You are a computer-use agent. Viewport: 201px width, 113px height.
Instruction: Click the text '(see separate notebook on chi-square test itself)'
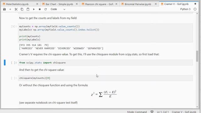click(x=48, y=103)
